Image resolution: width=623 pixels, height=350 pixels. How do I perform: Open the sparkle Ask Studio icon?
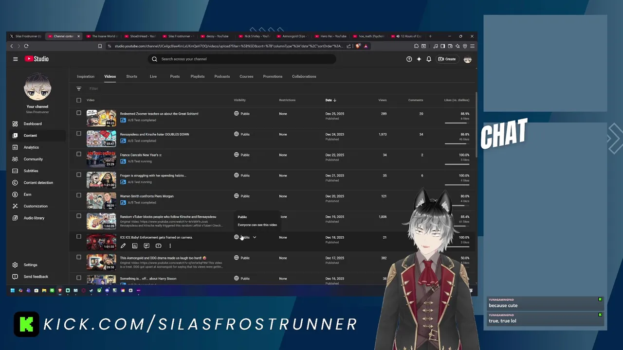tap(419, 59)
